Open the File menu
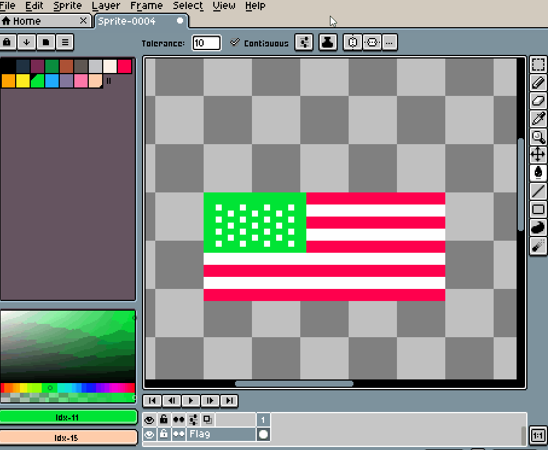The image size is (548, 450). click(8, 5)
